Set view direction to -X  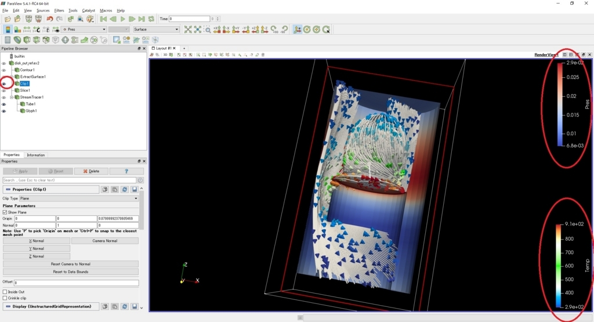(x=226, y=30)
